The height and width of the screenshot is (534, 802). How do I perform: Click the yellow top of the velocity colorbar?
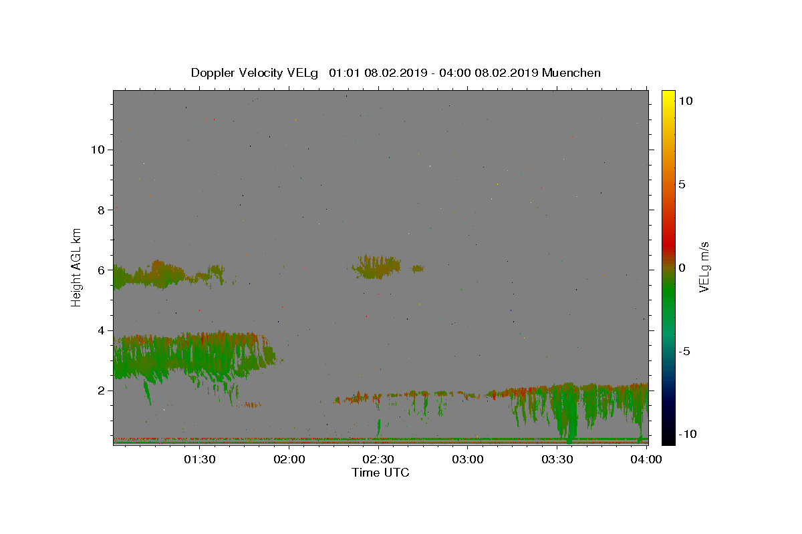point(668,97)
